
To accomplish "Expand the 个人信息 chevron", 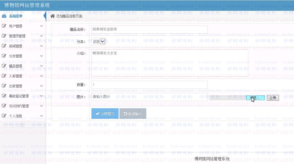I will point(42,116).
